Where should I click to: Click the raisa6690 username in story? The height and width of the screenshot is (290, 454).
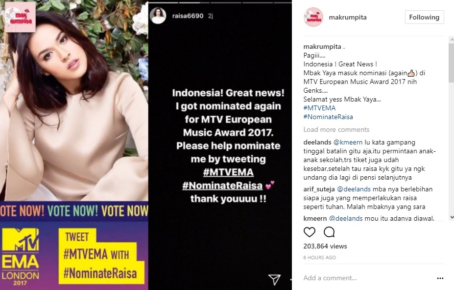pos(188,16)
